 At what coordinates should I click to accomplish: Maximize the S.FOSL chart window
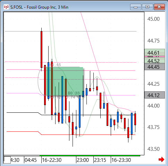coord(147,7)
